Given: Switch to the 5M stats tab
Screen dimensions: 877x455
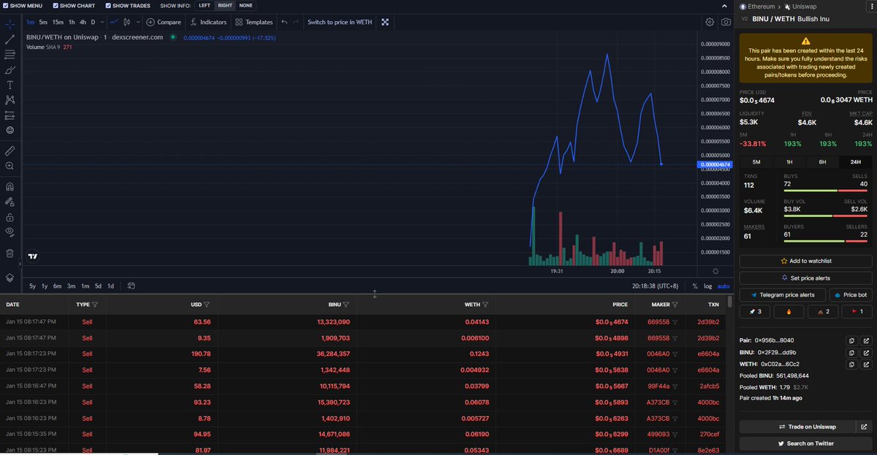Looking at the screenshot, I should pyautogui.click(x=756, y=161).
